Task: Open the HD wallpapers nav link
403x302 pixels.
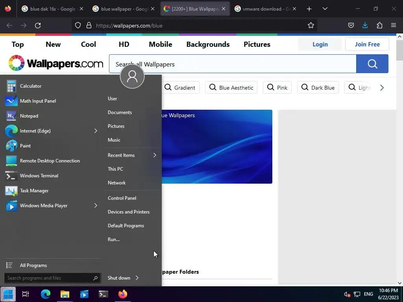Action: click(124, 44)
